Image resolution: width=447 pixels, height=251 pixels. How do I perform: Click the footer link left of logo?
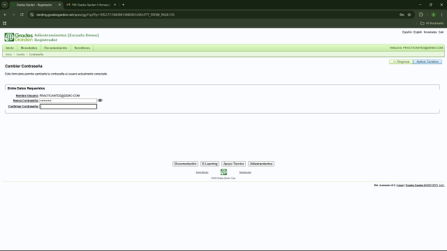coord(202,172)
